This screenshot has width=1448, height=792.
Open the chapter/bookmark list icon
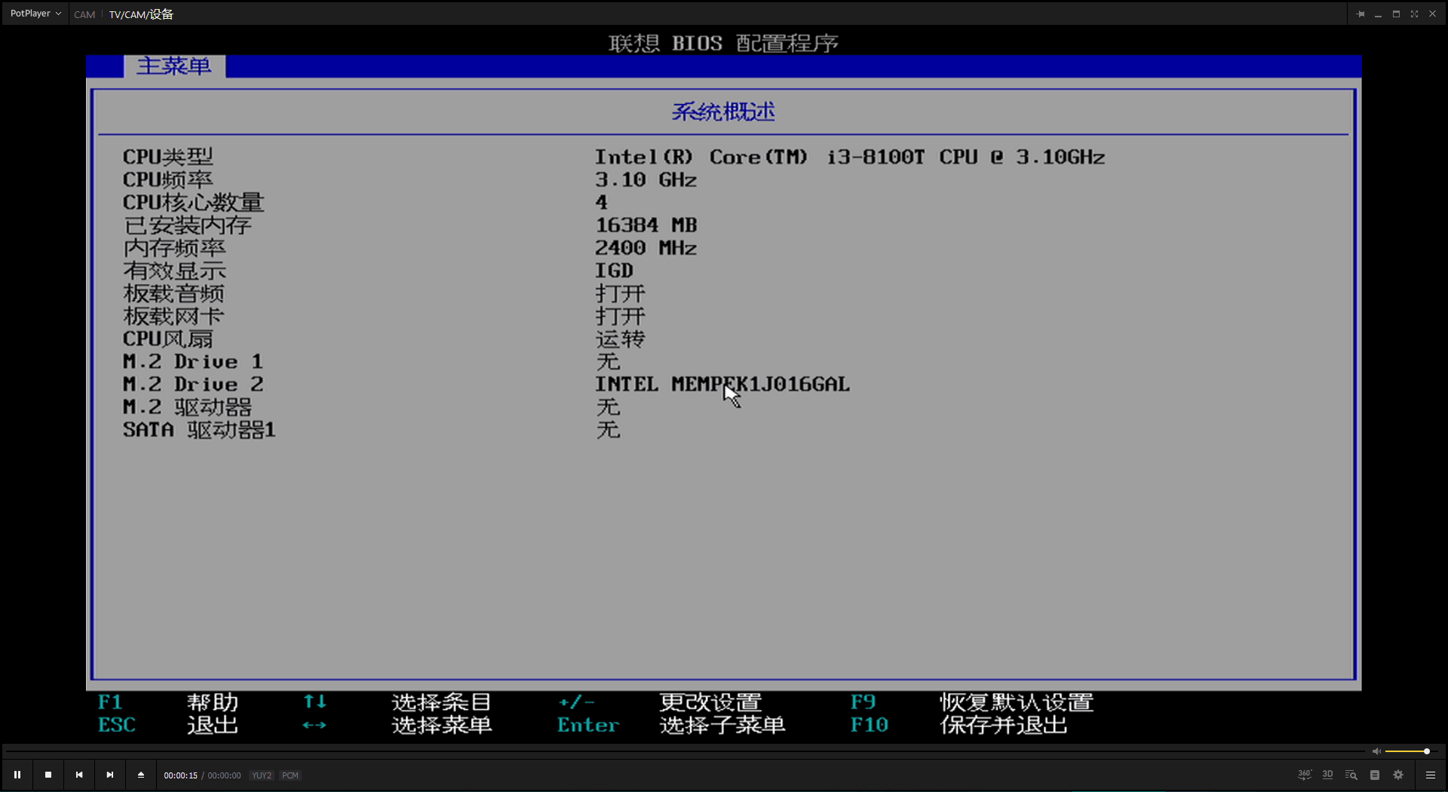click(1375, 775)
